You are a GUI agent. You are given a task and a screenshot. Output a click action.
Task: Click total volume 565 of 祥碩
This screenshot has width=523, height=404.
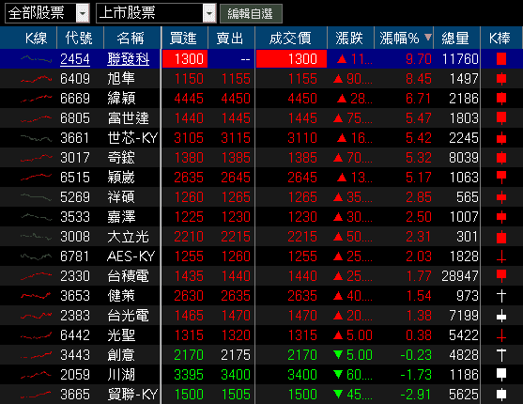pyautogui.click(x=468, y=197)
